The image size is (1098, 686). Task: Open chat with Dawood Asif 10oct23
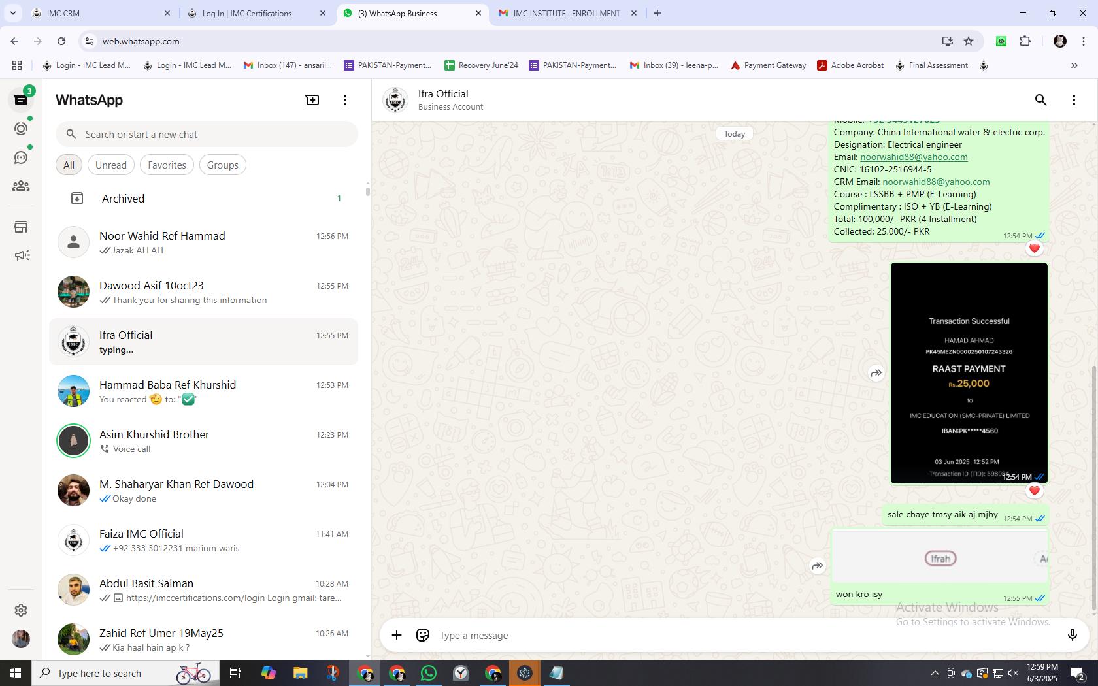pyautogui.click(x=203, y=292)
